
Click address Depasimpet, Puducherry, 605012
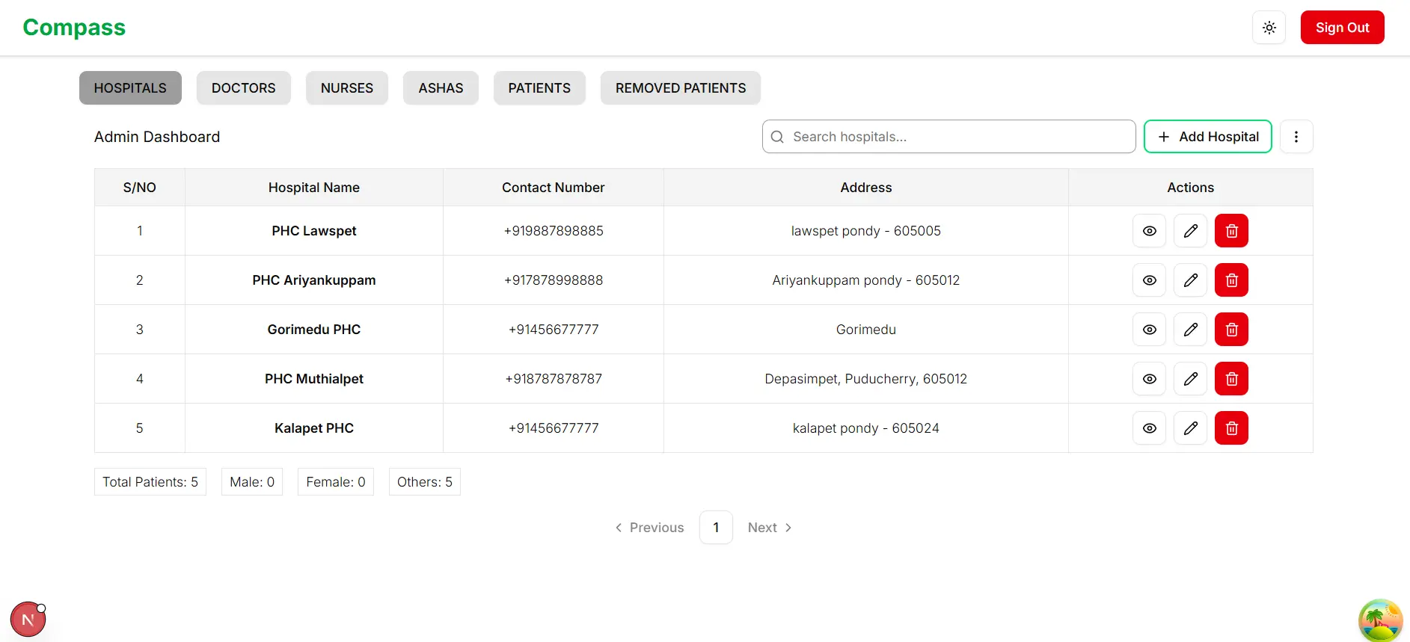[x=866, y=379]
